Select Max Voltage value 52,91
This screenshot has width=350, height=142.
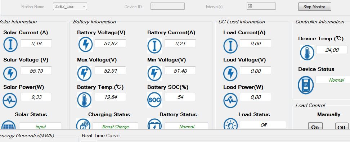coord(110,71)
